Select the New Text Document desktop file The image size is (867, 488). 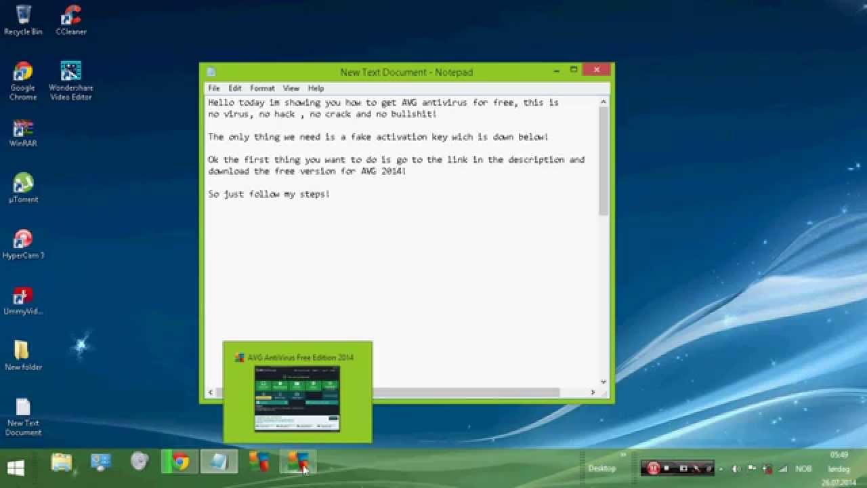[23, 417]
